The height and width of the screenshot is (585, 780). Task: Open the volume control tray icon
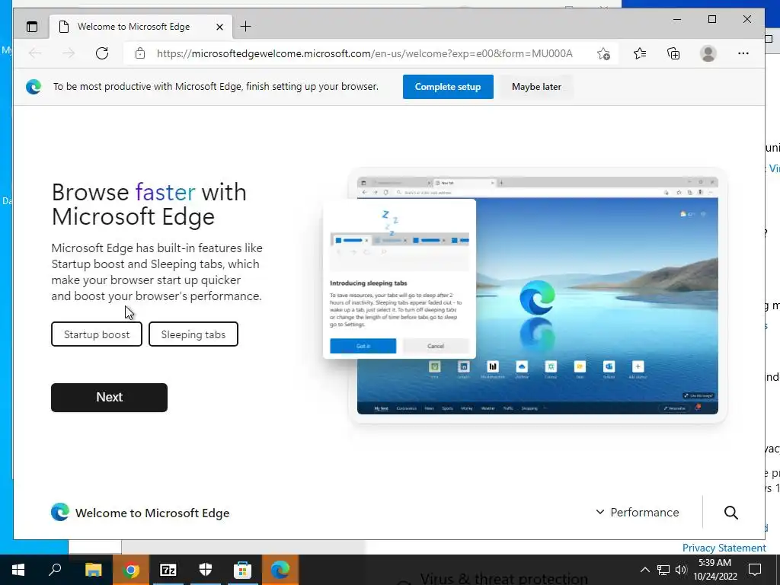pyautogui.click(x=681, y=570)
